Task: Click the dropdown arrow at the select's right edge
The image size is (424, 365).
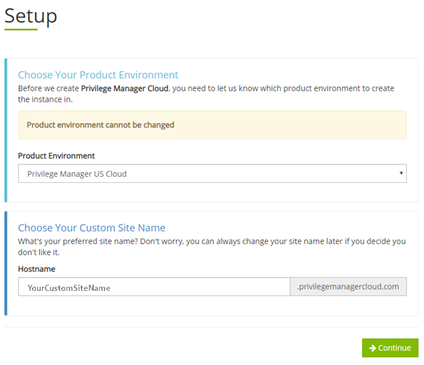Action: pos(401,173)
